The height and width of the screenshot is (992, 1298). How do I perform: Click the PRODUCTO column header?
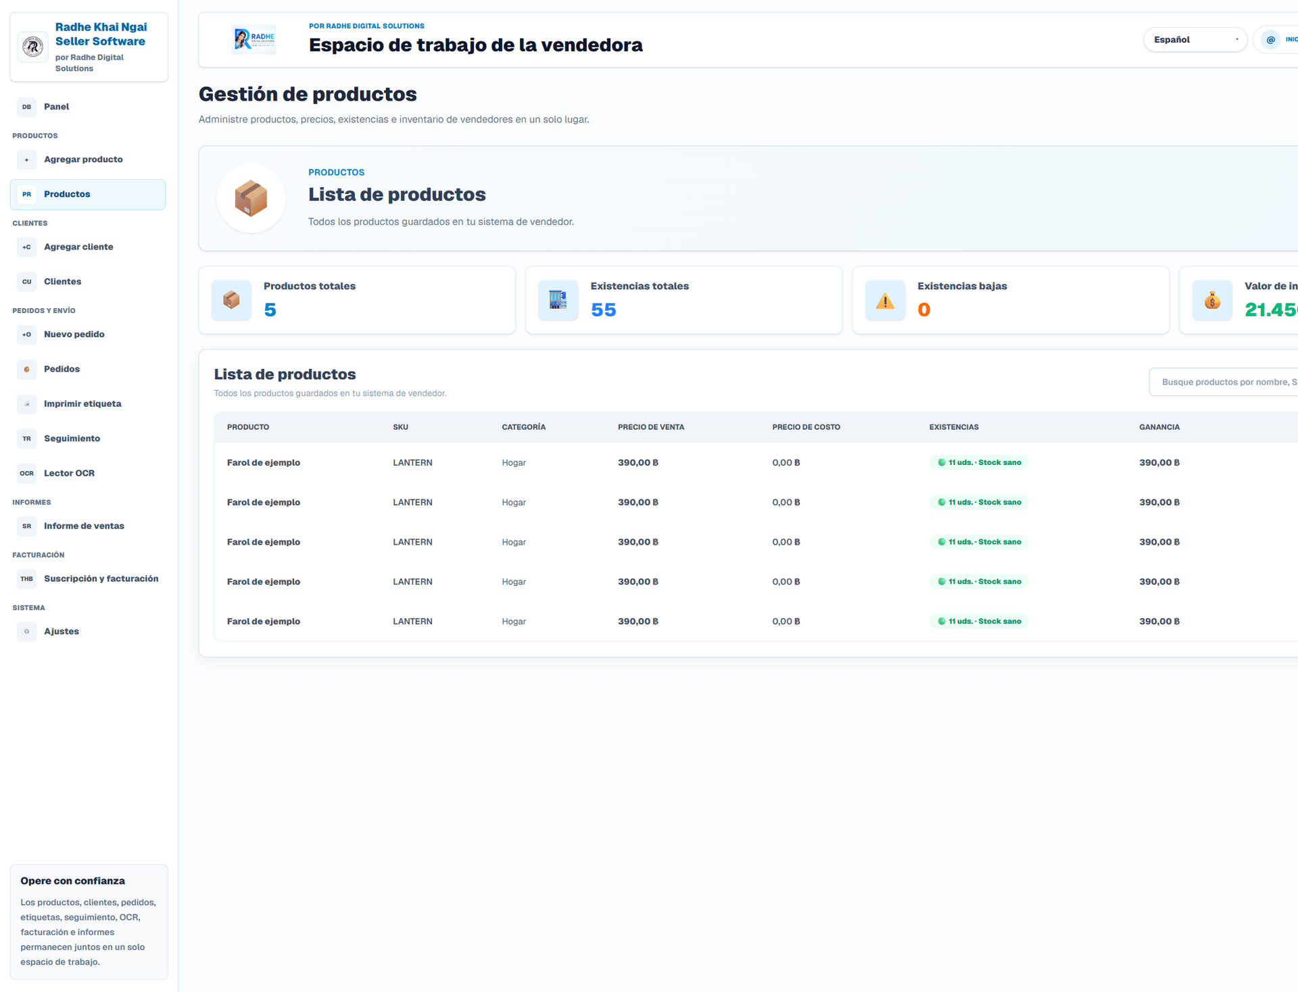pos(248,428)
